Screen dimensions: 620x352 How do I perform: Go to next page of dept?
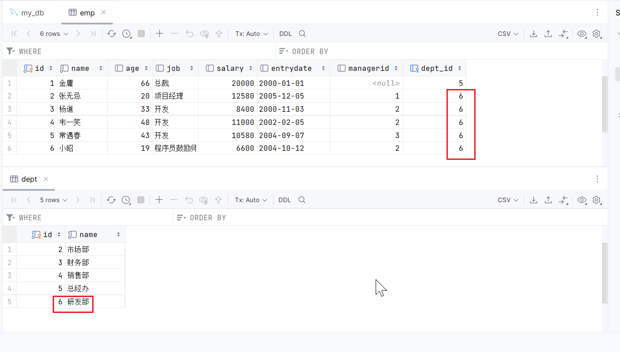(x=78, y=200)
